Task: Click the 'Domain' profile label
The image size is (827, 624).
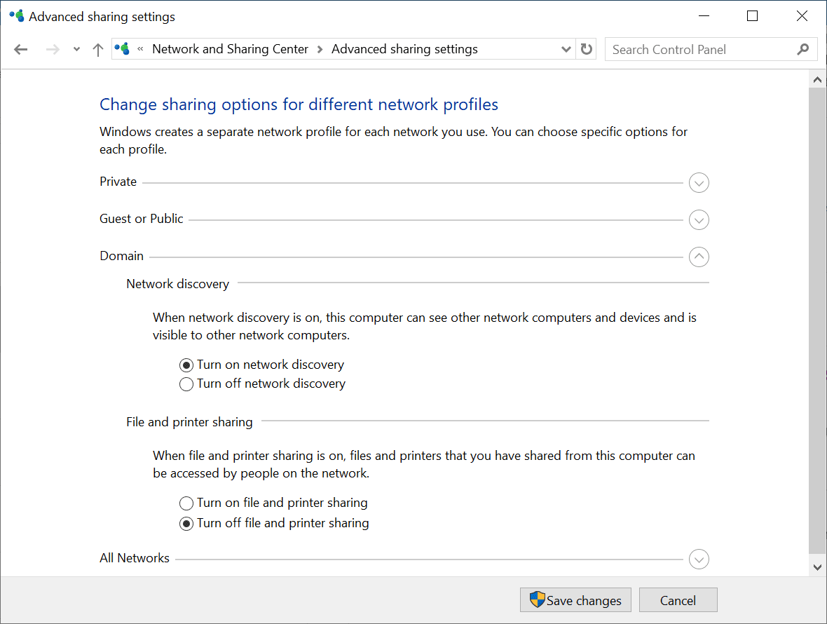Action: [x=121, y=256]
